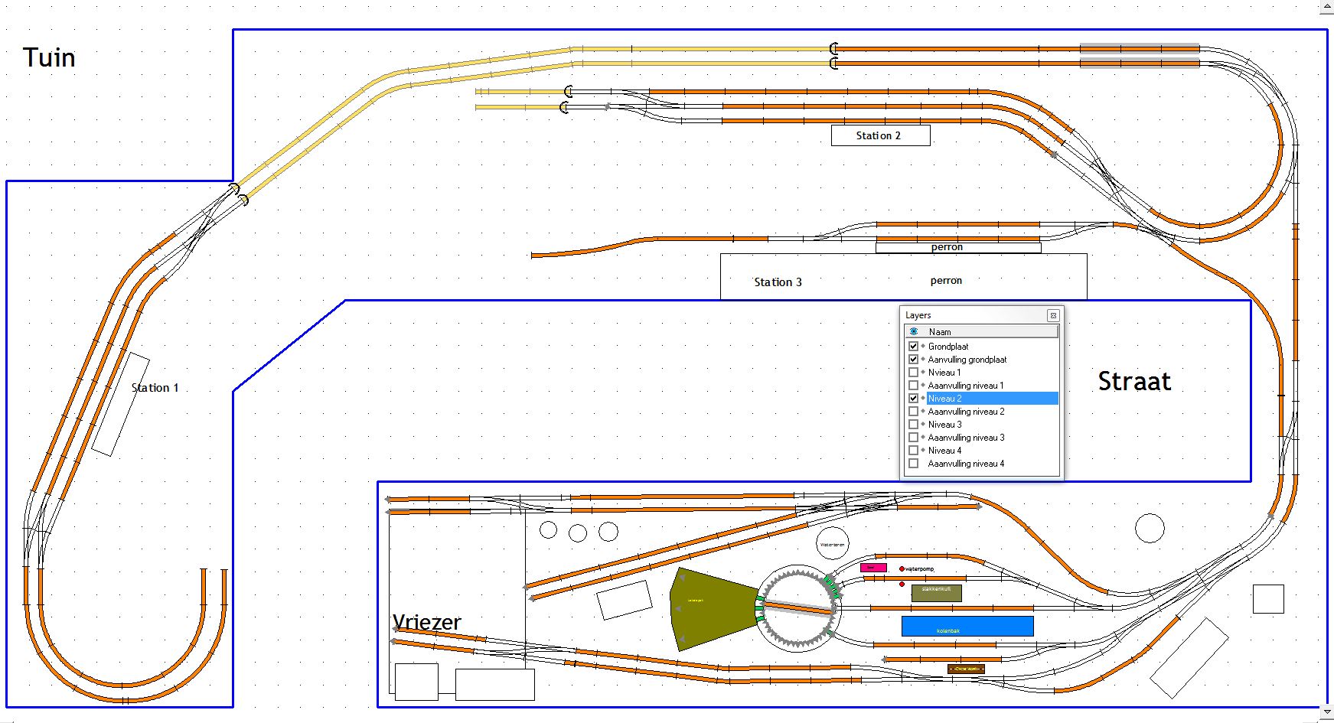Select the Straat text label
This screenshot has height=723, width=1334.
pos(1134,381)
